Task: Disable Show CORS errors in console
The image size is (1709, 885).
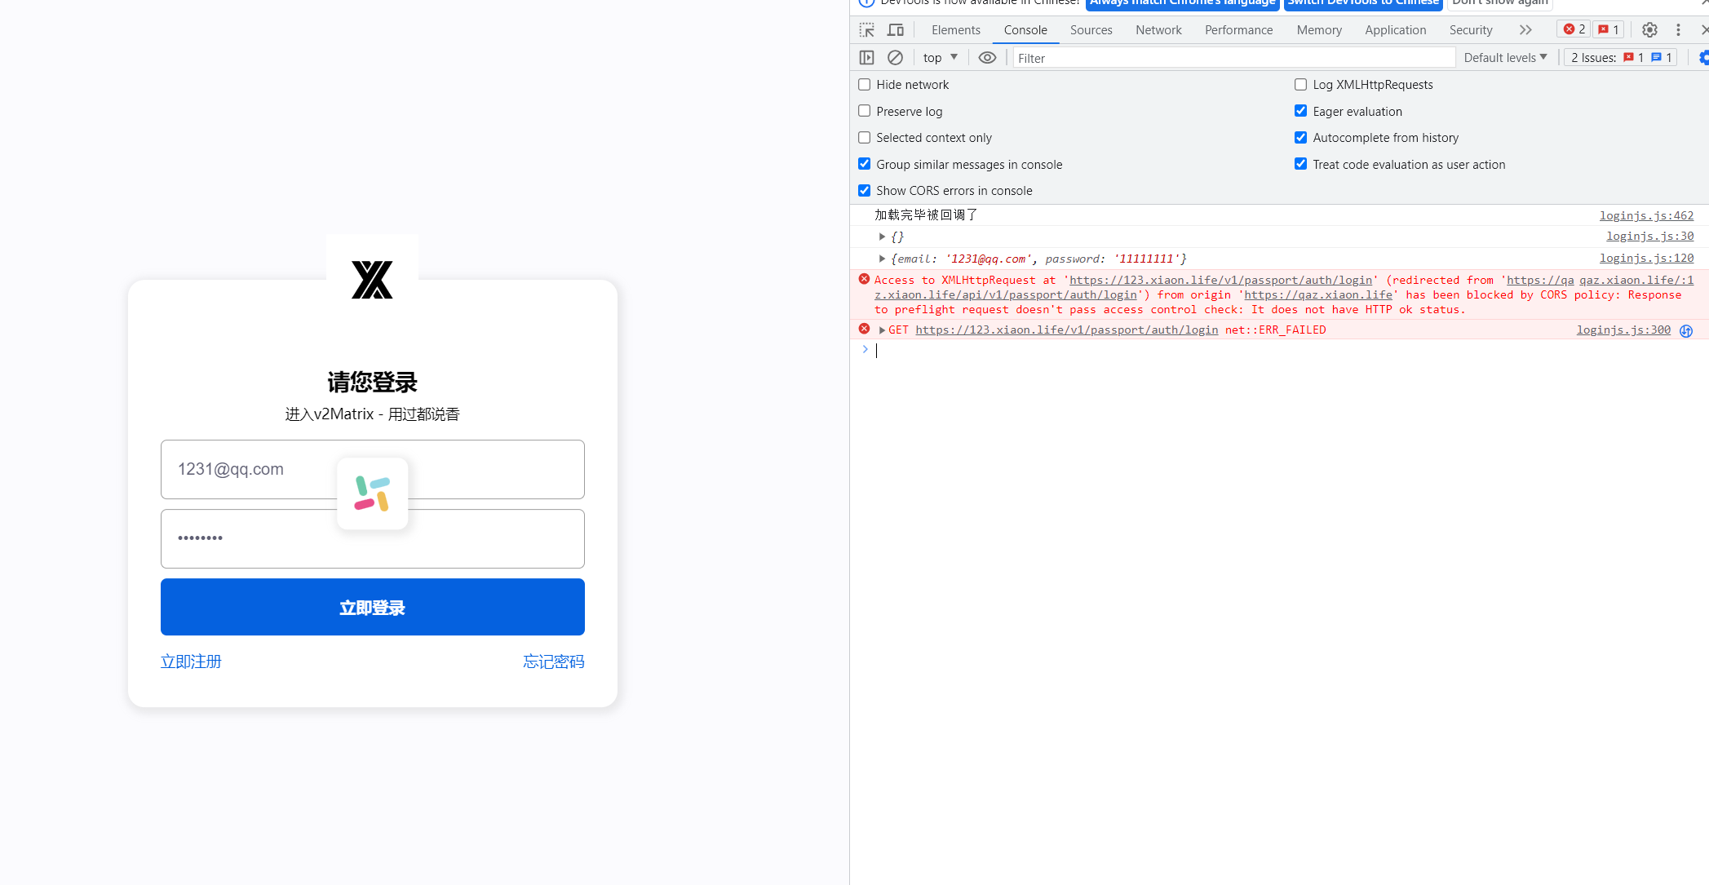Action: coord(865,191)
